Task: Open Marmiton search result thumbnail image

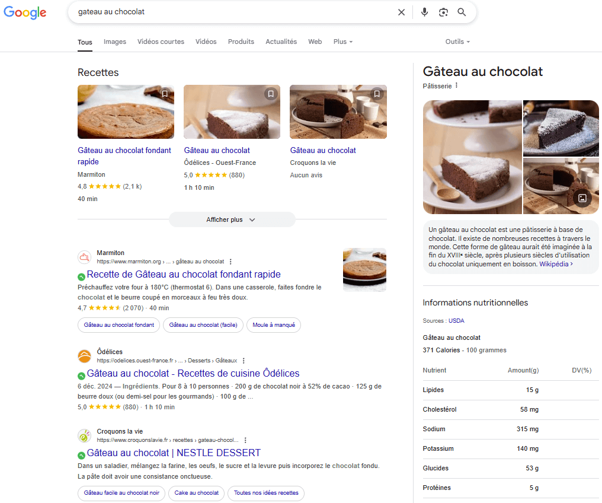Action: (365, 270)
